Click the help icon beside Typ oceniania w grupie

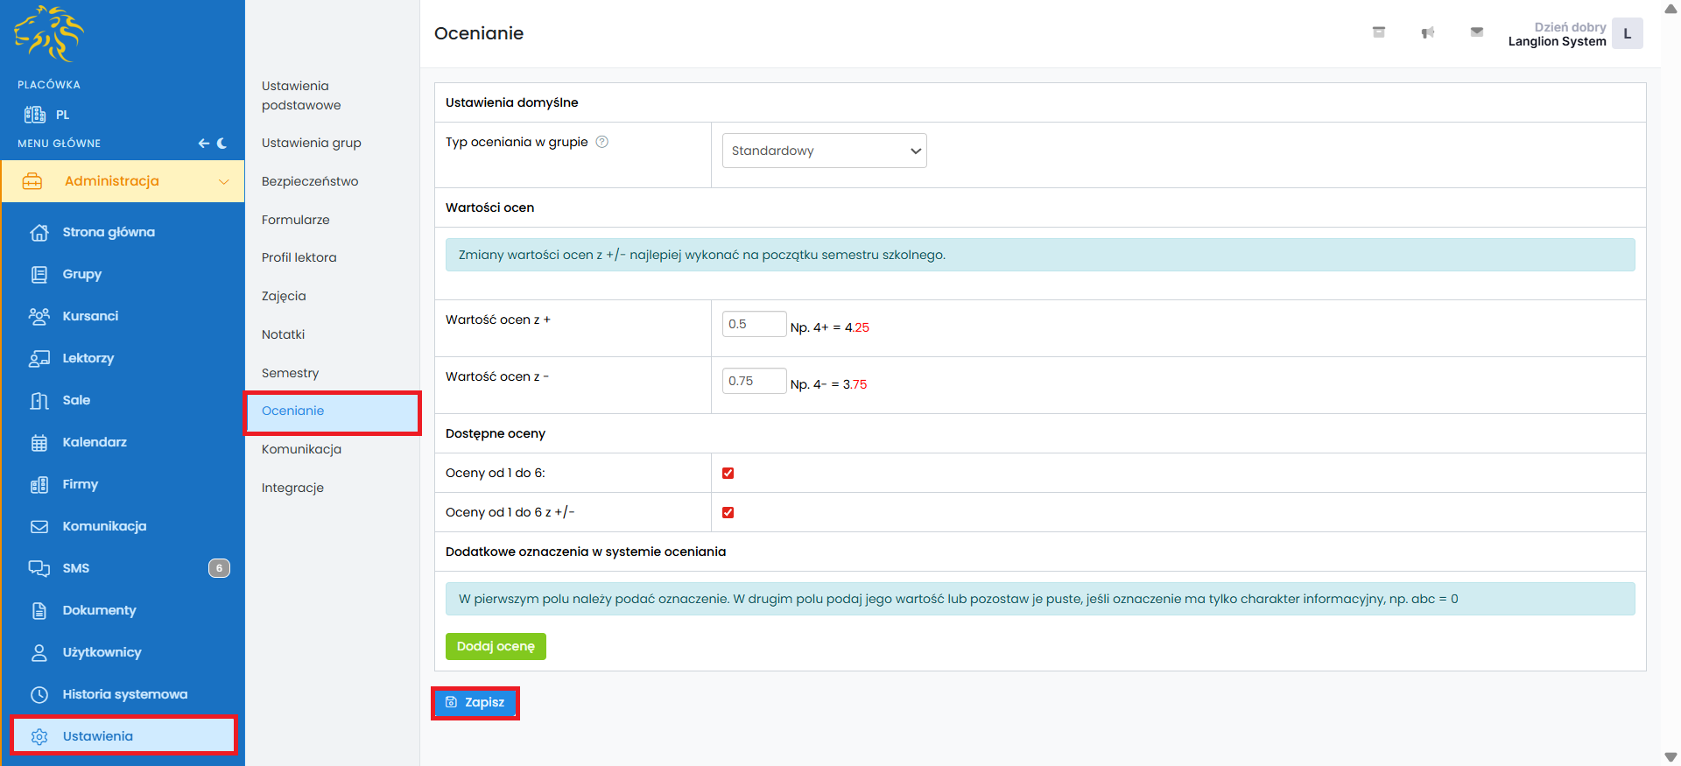601,142
